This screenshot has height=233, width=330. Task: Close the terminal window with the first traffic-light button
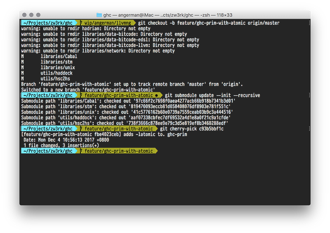pos(24,15)
